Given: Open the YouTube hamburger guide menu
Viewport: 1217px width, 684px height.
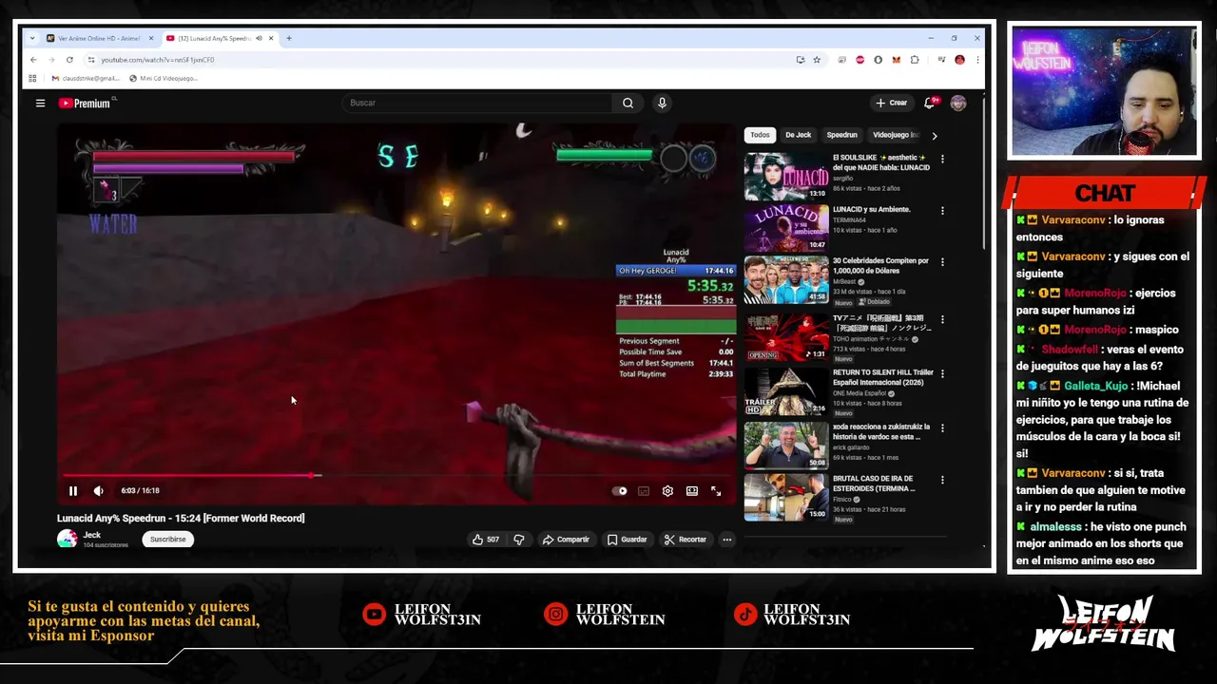Looking at the screenshot, I should point(40,103).
